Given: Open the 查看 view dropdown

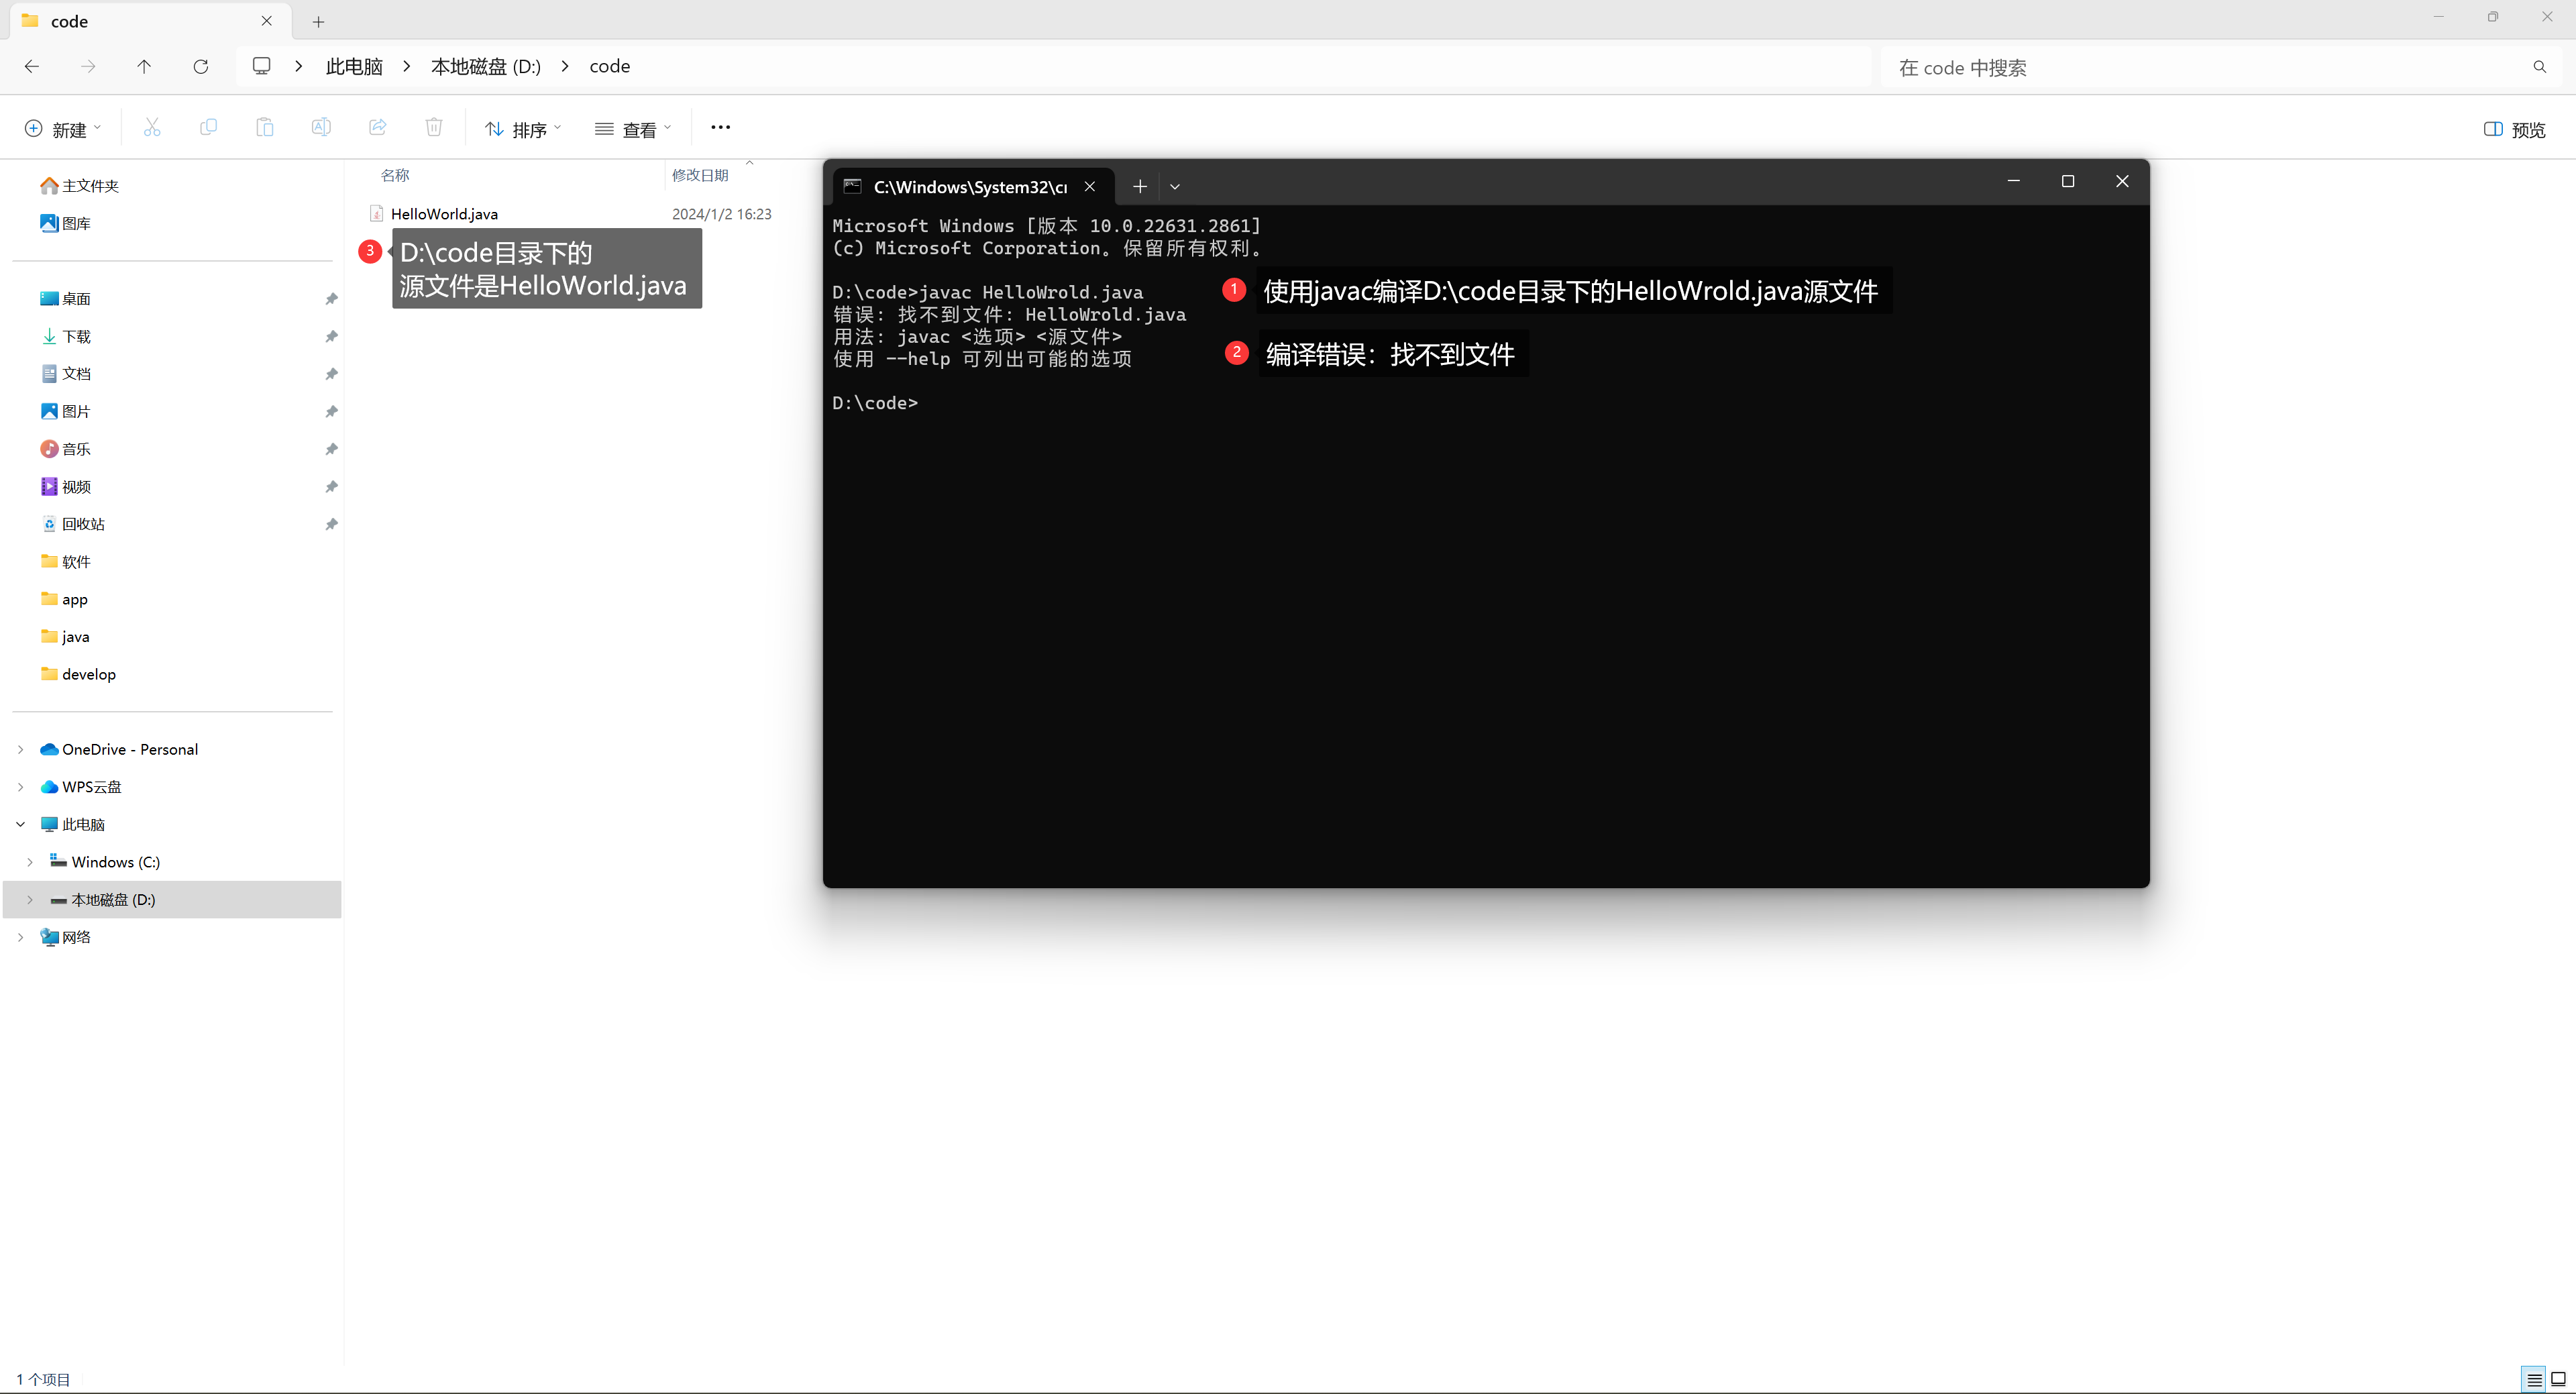Looking at the screenshot, I should 633,129.
